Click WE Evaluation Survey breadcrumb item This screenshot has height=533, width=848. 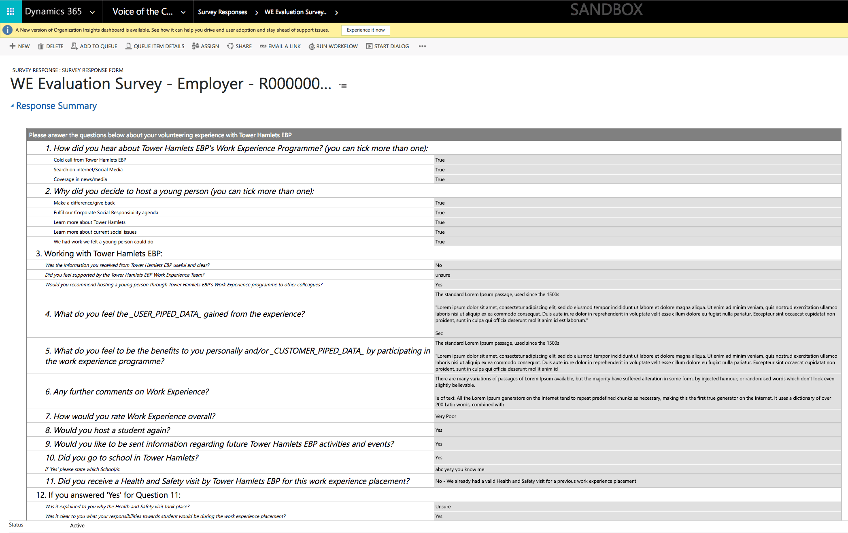click(x=295, y=12)
